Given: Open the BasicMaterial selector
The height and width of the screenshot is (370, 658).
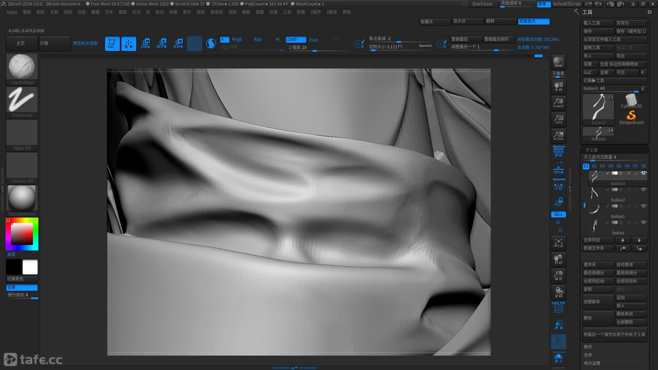Looking at the screenshot, I should 22,201.
